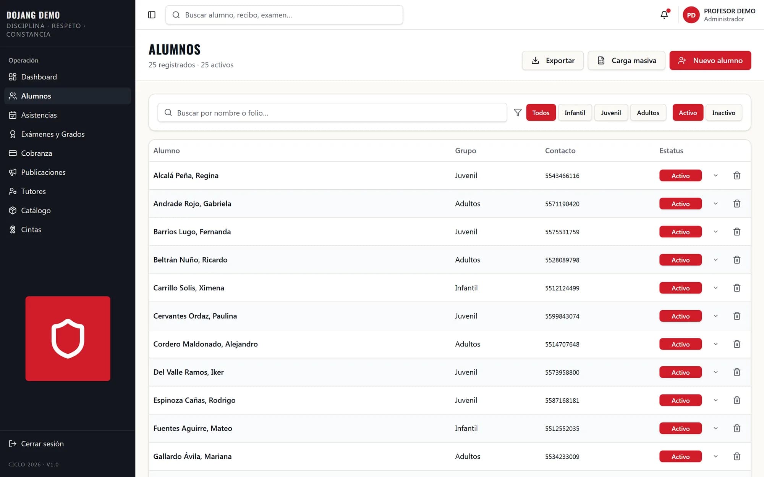
Task: Filter students by Adultos group
Action: coord(648,113)
